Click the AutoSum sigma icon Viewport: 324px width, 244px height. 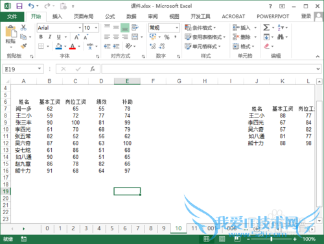pos(266,27)
